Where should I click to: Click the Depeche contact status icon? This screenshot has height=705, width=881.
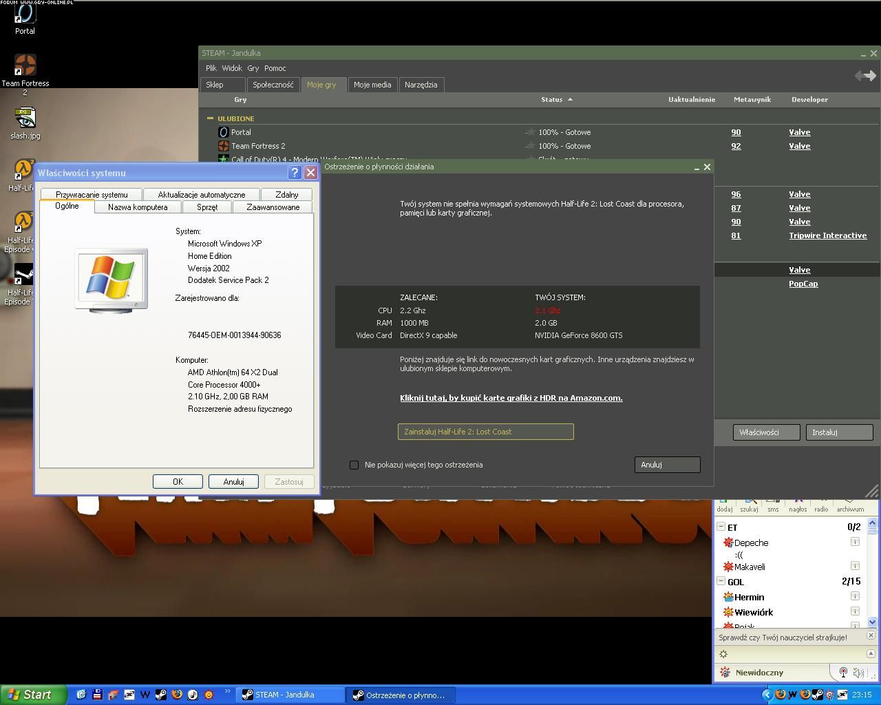coord(728,543)
